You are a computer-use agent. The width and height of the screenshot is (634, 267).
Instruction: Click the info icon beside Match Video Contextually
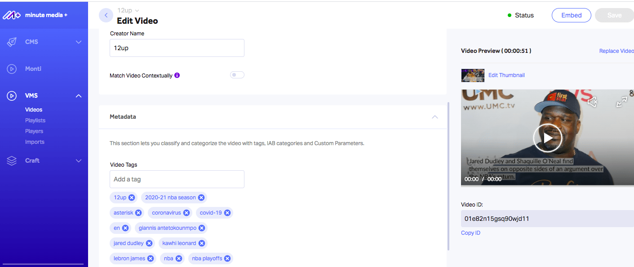pyautogui.click(x=177, y=75)
